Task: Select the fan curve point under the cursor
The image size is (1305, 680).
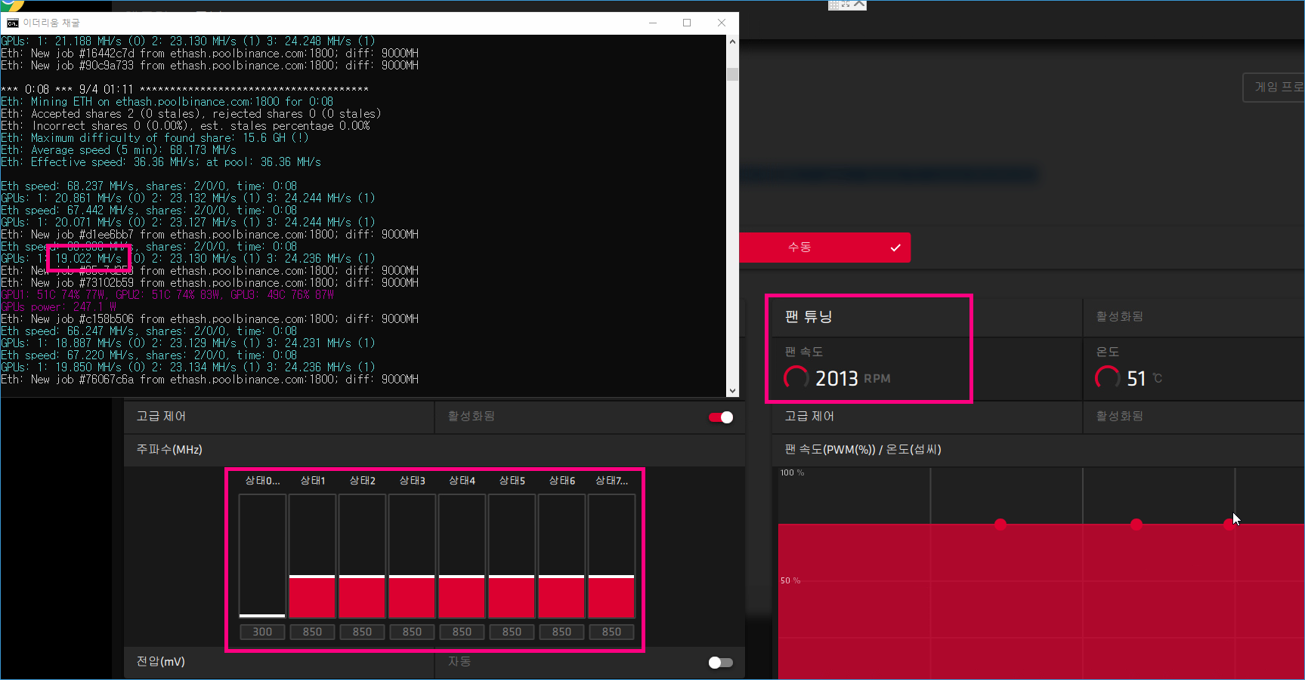Action: (x=1229, y=525)
